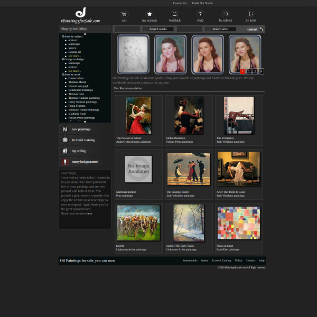Open testimonials footer link
The width and height of the screenshot is (317, 317).
190,260
